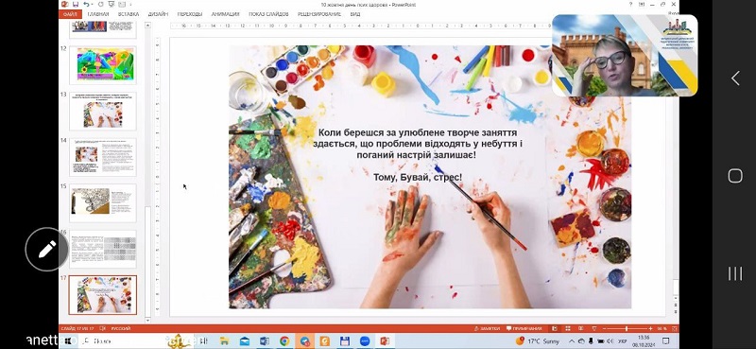The height and width of the screenshot is (349, 756).
Task: Start slideshow from quick access toolbar icon
Action: 112,5
